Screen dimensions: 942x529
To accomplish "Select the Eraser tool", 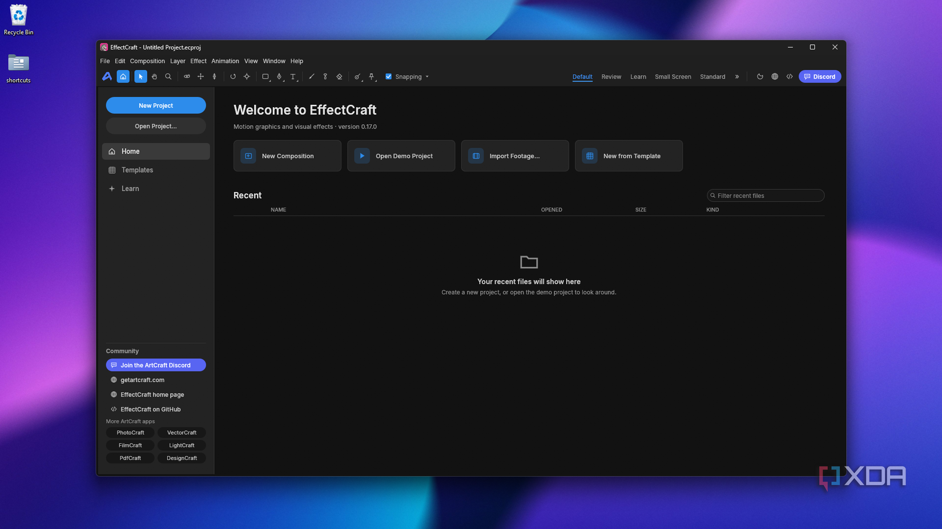I will point(339,76).
